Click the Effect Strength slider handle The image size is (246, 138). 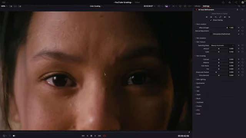click(x=227, y=28)
